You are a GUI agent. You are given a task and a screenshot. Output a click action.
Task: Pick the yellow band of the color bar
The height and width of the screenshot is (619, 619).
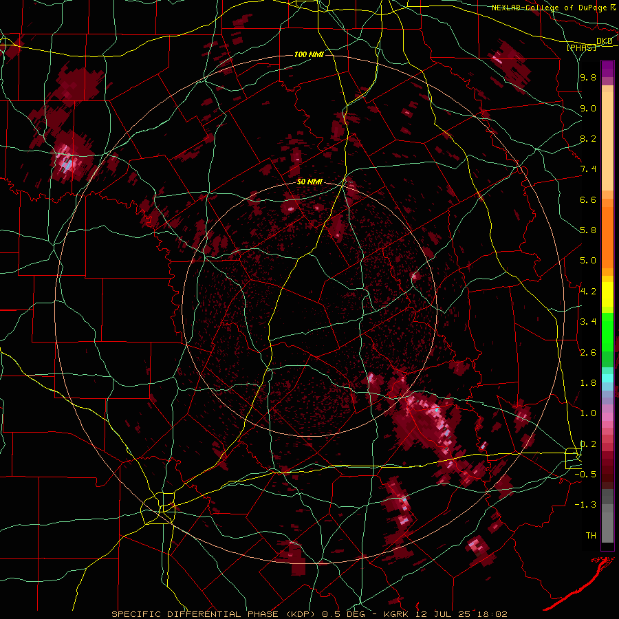pos(607,294)
